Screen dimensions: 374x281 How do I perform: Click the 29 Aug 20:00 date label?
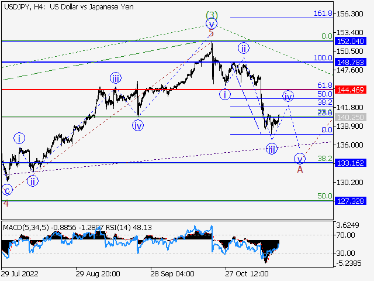[98, 273]
